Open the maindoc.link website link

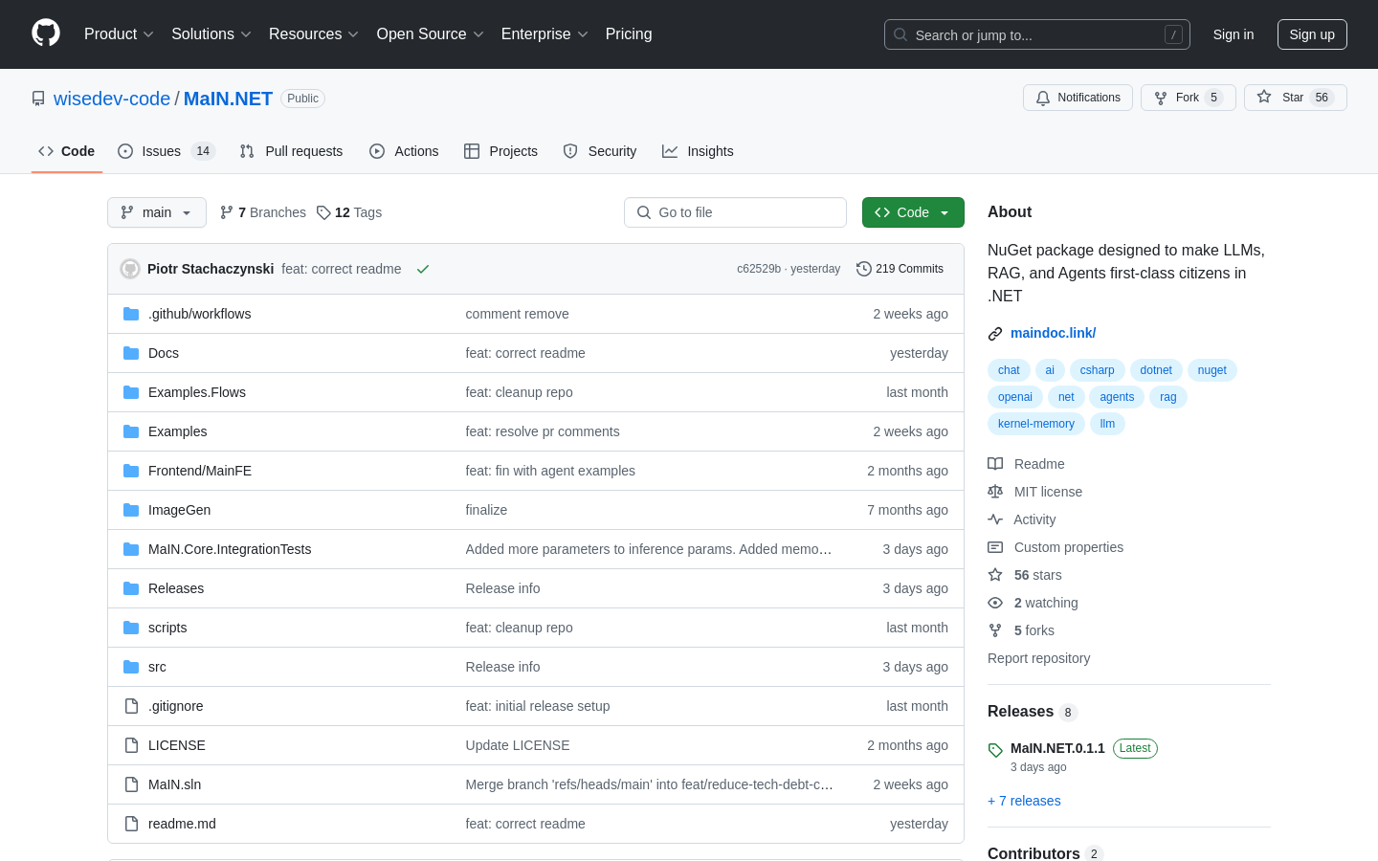point(1053,333)
